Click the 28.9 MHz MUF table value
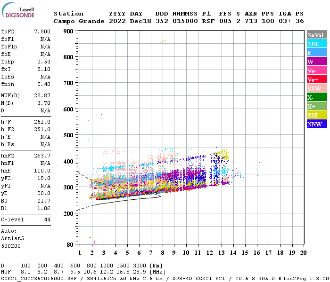The image size is (330, 282). coord(140,272)
